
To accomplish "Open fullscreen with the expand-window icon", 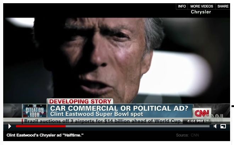I will [223, 126].
